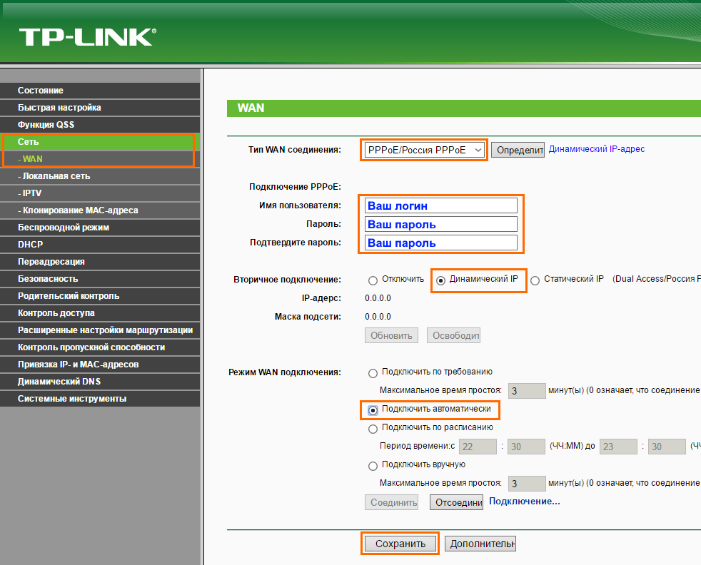Open Быстрая настройка menu item
The image size is (701, 565).
100,108
